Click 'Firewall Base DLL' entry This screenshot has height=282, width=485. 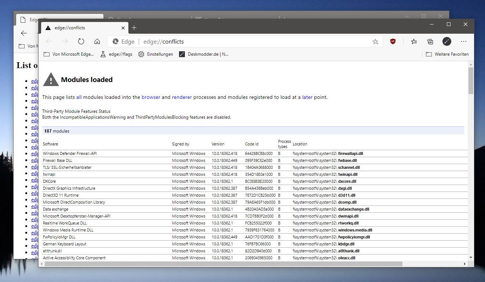pos(57,160)
